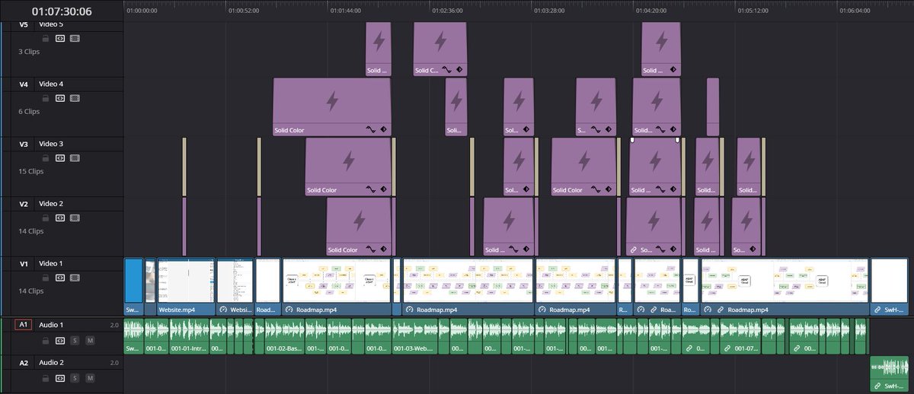Click link icon on '001-07...' audio clip
914x394 pixels.
click(x=726, y=348)
